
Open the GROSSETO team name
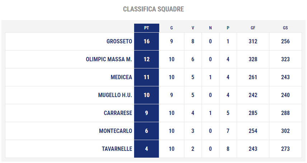[119, 42]
